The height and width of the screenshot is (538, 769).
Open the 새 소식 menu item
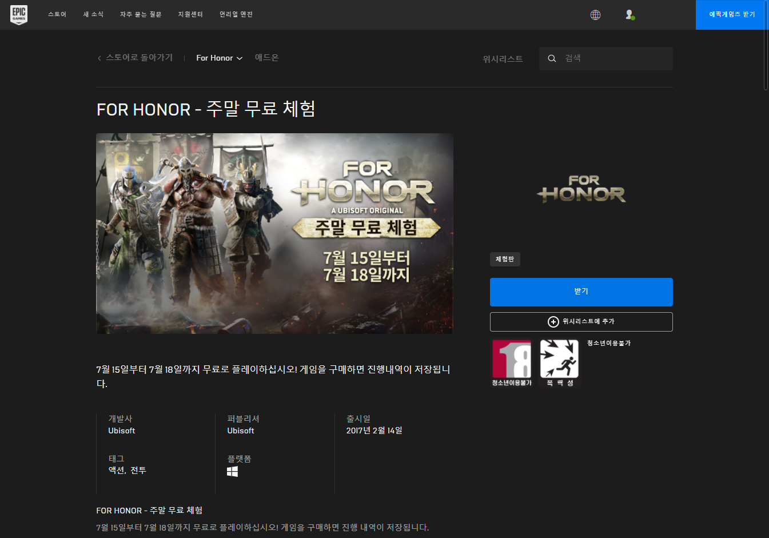pyautogui.click(x=94, y=15)
